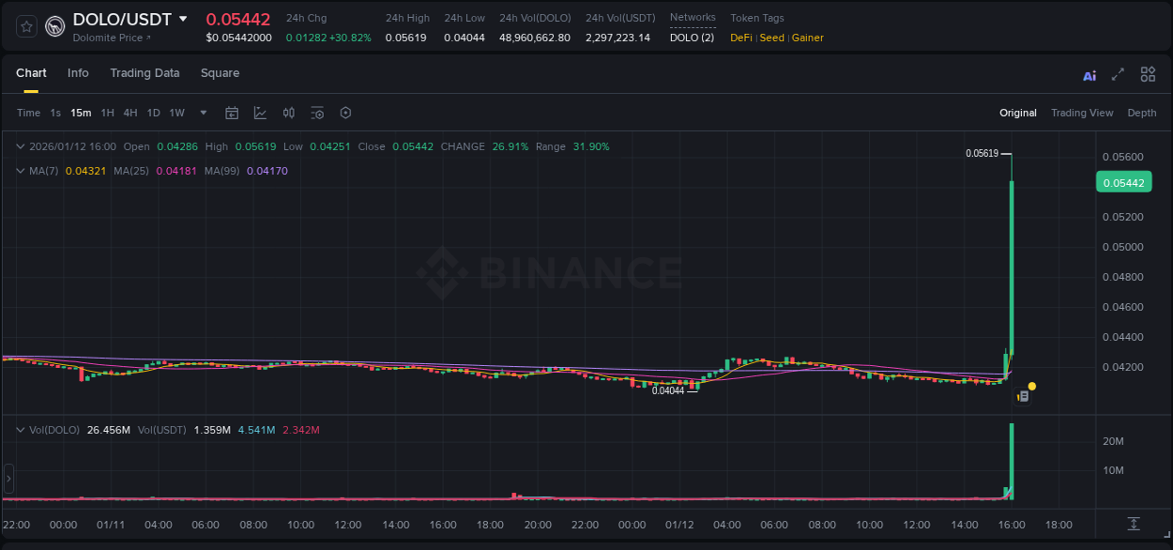Select the chart type icon on the toolbar

point(259,113)
